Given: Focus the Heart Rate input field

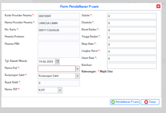Looking at the screenshot, I should point(132,59).
